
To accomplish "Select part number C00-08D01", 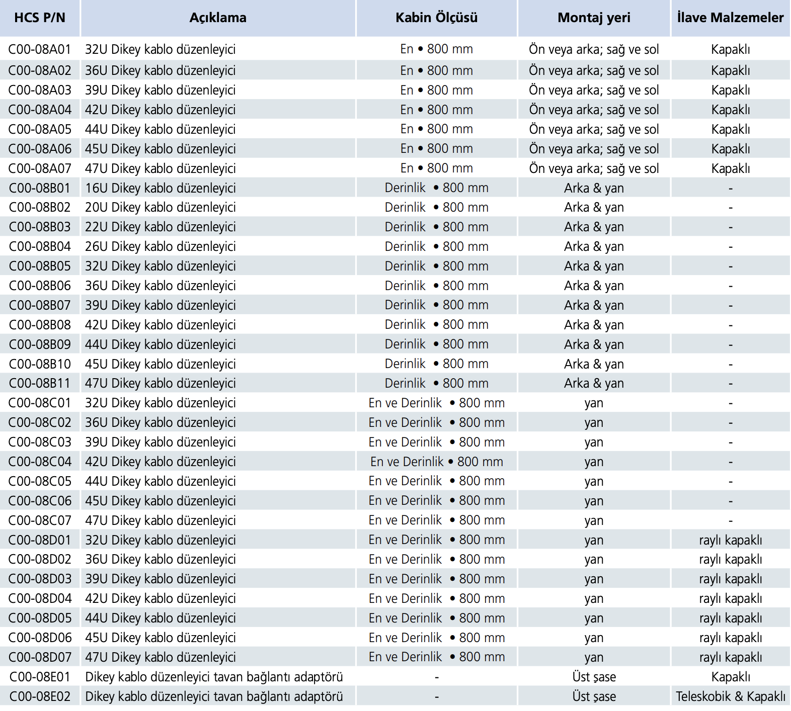I will tap(40, 540).
